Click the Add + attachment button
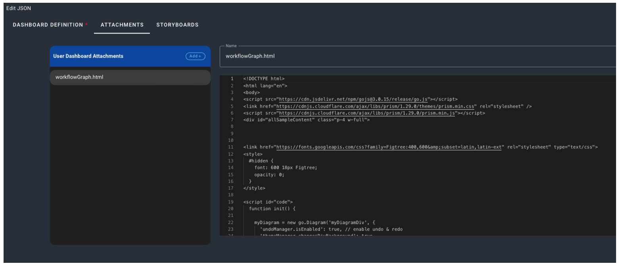This screenshot has width=620, height=266. (195, 56)
